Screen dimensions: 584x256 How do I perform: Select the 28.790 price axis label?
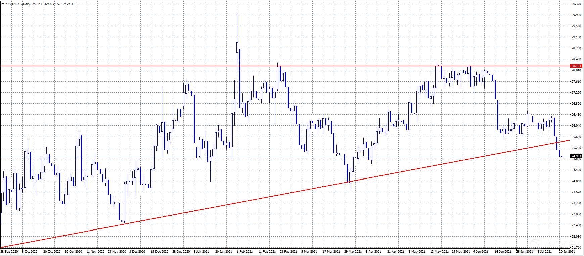576,48
